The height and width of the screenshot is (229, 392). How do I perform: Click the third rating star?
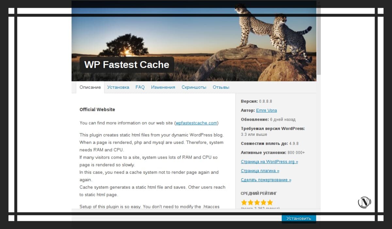(x=257, y=203)
